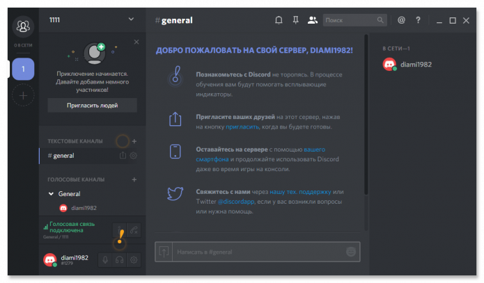Show pinned messages pin icon
Image resolution: width=484 pixels, height=283 pixels.
[296, 20]
